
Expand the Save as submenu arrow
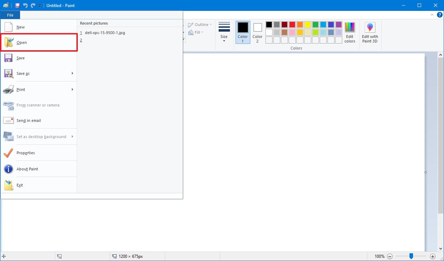coord(73,73)
